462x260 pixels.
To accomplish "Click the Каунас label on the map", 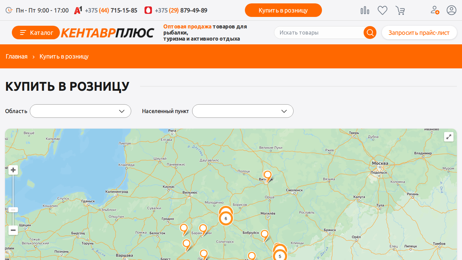I will (168, 187).
